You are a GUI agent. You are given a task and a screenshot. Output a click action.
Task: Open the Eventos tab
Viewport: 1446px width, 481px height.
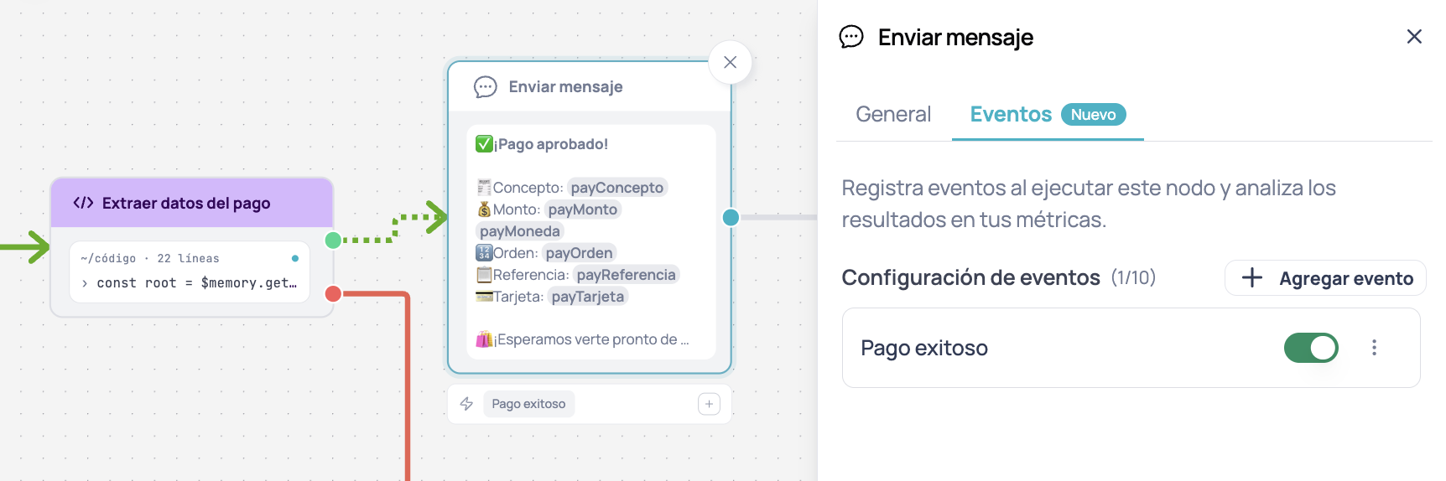(1011, 114)
